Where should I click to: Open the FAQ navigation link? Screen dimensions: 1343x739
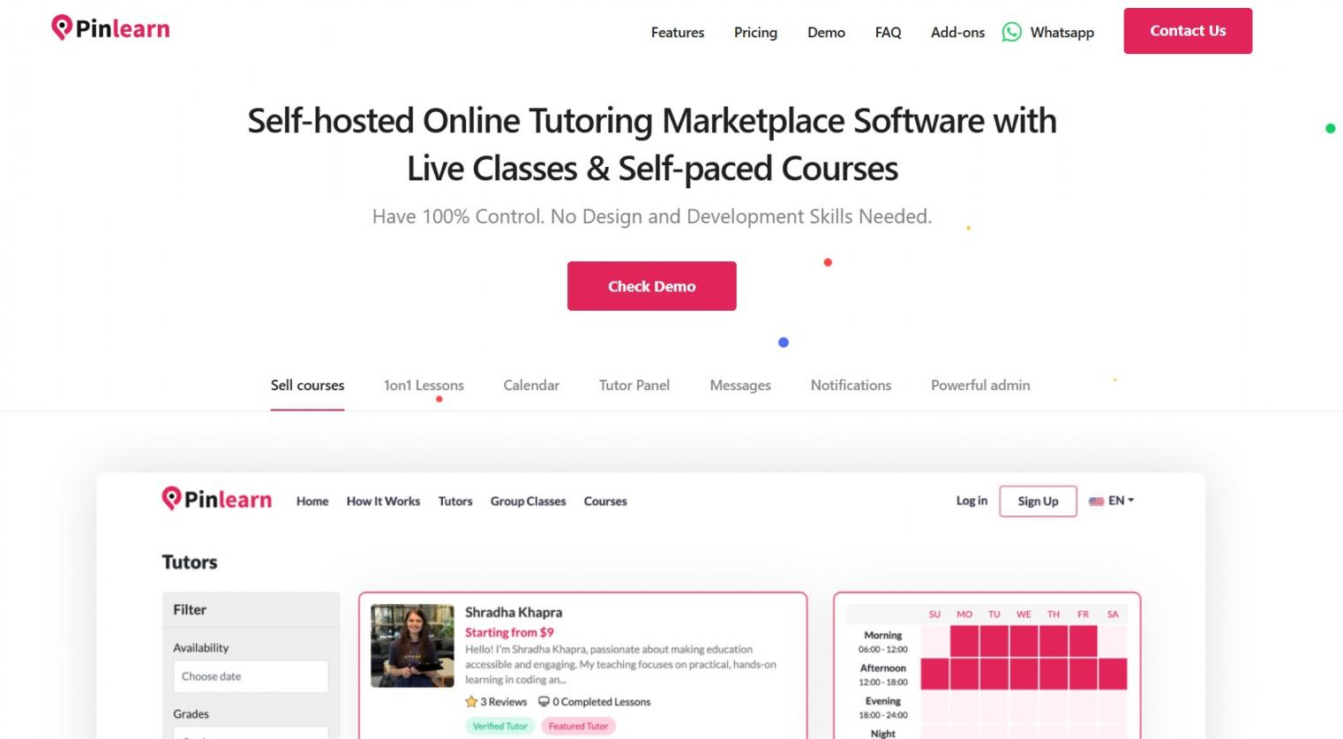[x=888, y=33]
